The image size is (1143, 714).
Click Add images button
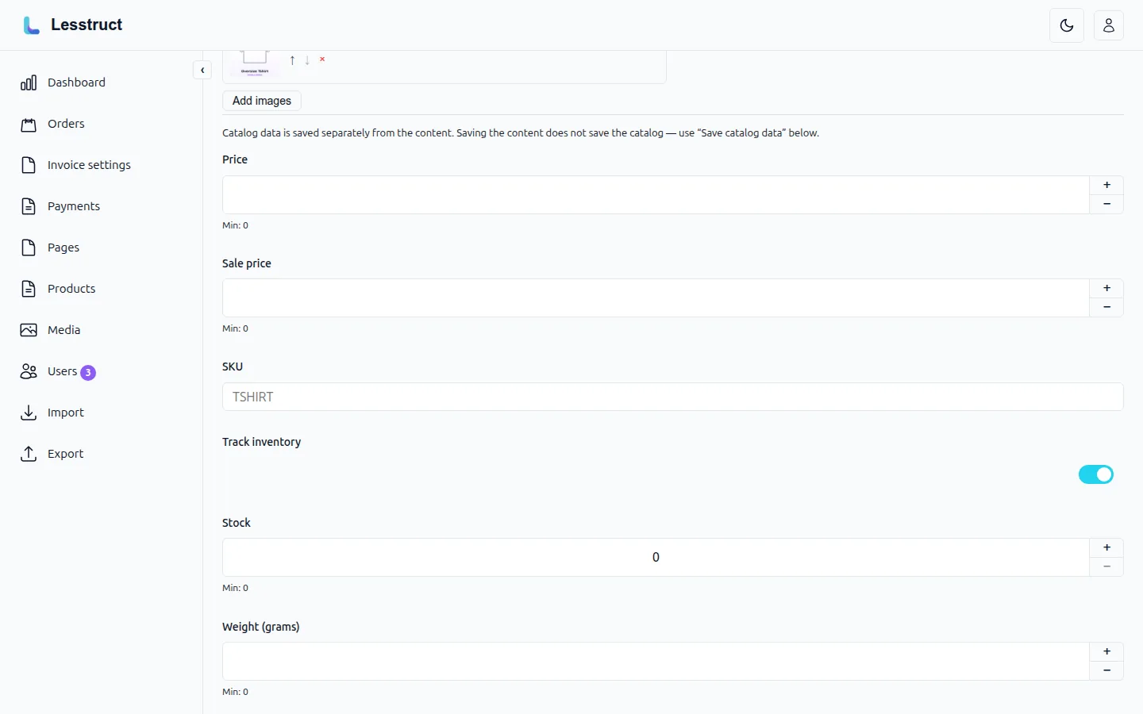262,101
